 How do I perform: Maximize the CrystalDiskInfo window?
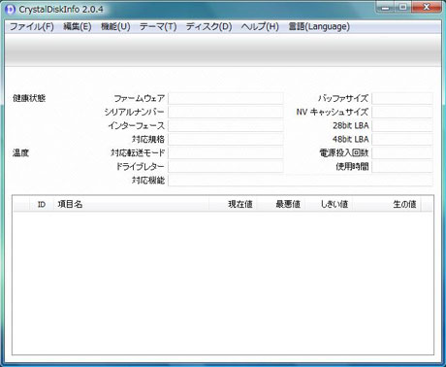pos(402,7)
